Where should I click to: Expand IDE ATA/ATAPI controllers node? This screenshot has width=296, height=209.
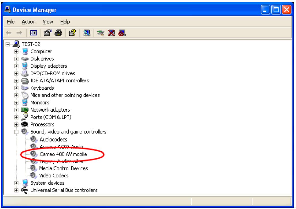(16, 81)
